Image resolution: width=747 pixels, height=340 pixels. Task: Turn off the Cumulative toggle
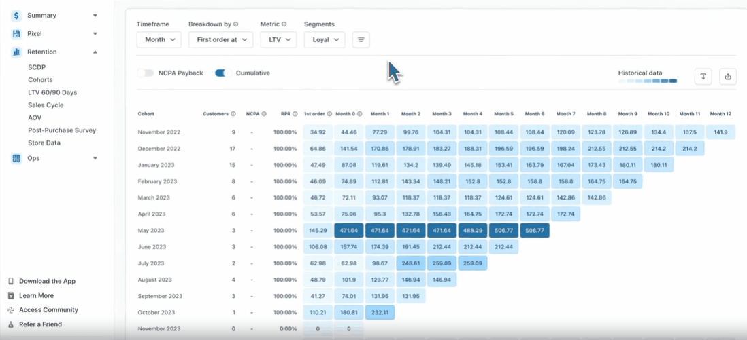pyautogui.click(x=223, y=73)
